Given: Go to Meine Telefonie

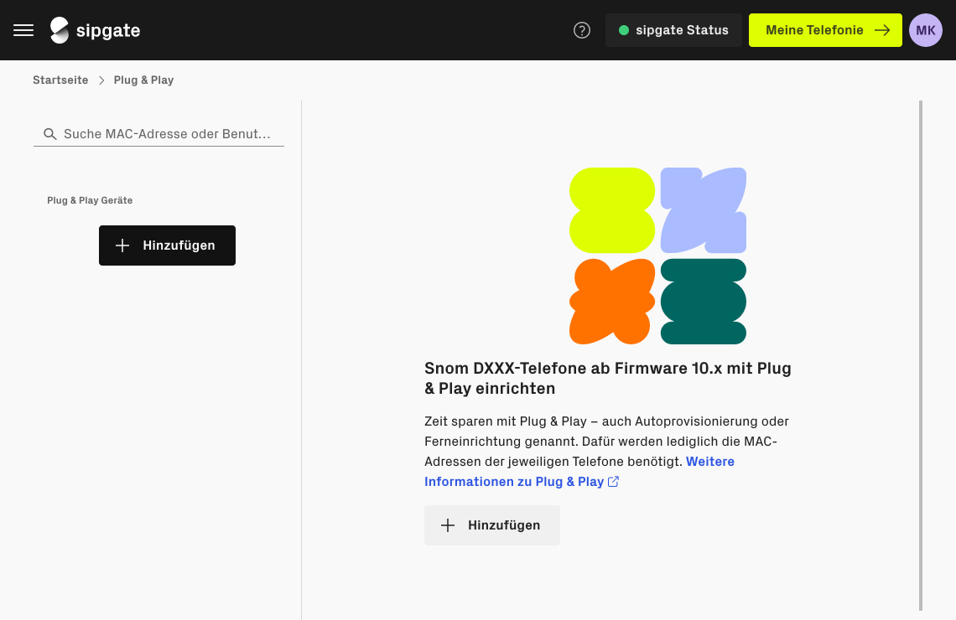Looking at the screenshot, I should tap(814, 30).
